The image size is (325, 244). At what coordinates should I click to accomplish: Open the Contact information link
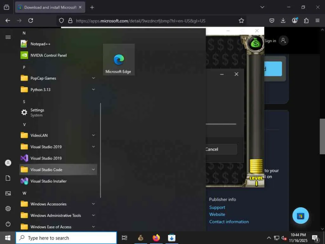(x=229, y=221)
